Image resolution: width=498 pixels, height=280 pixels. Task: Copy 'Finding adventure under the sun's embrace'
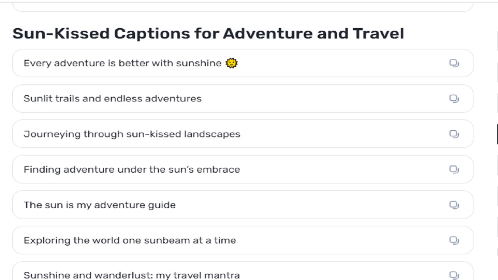(x=454, y=169)
